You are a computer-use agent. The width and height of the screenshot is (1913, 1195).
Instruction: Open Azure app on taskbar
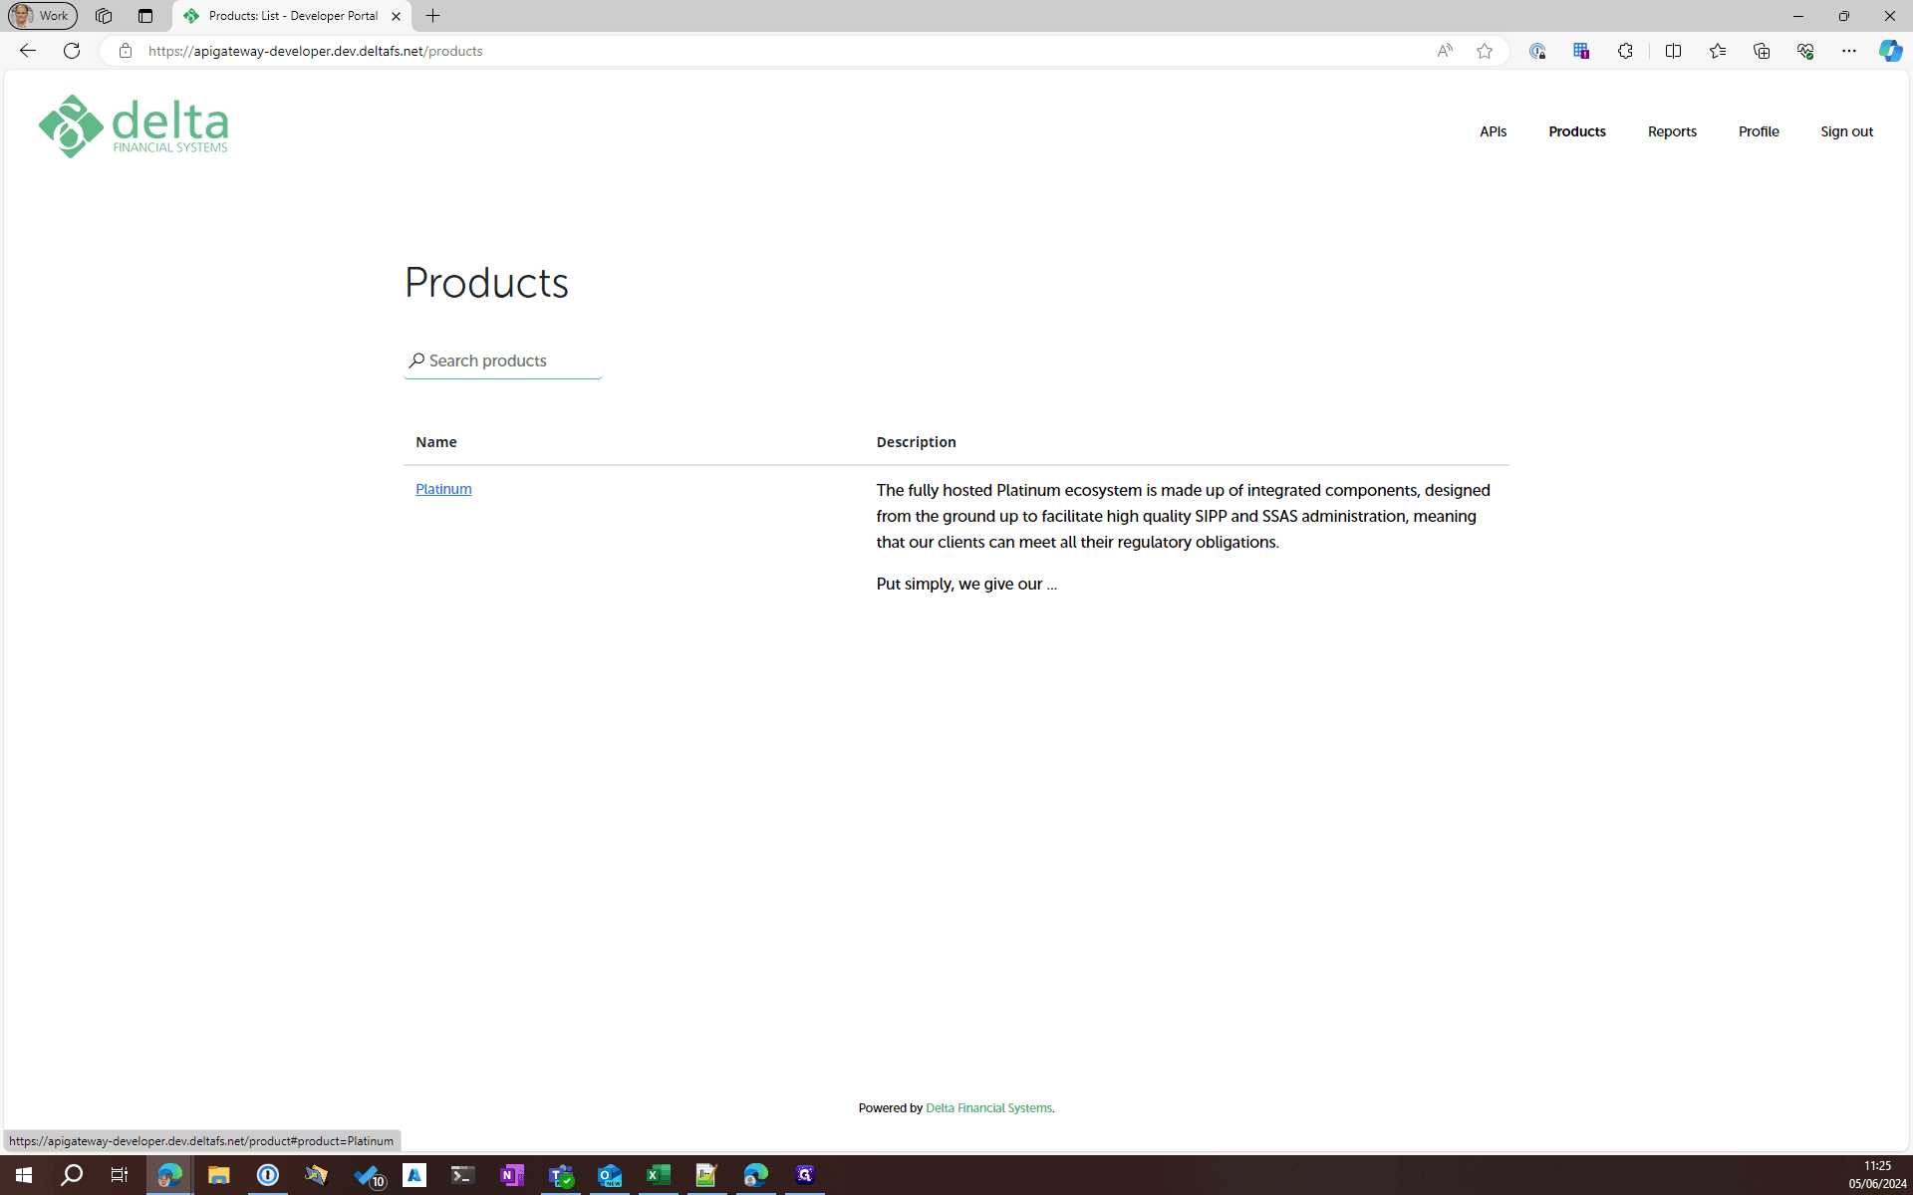click(414, 1175)
